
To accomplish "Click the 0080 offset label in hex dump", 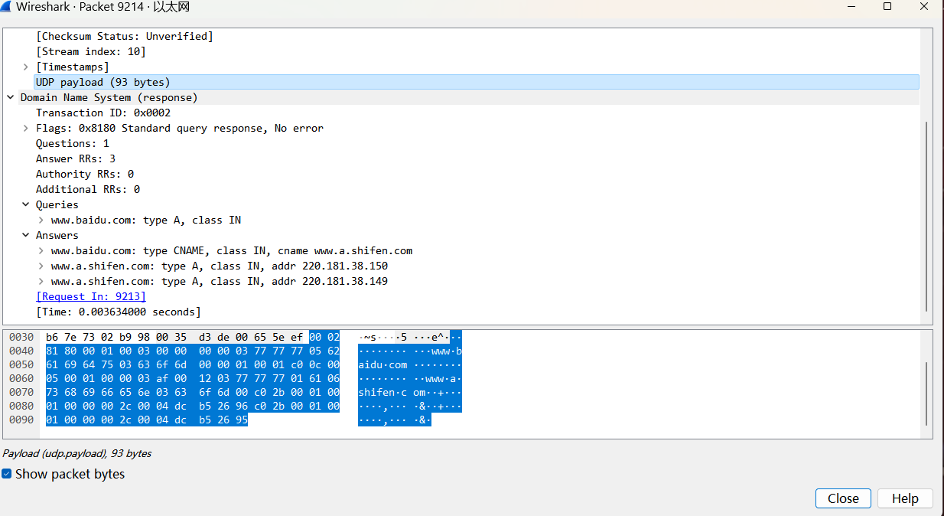I will [21, 406].
